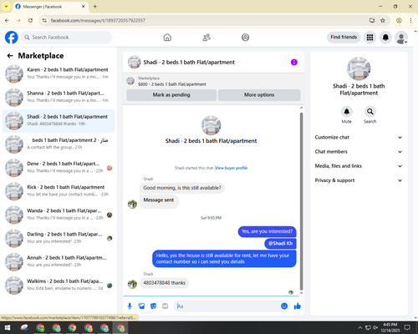
Task: Open Annah's apartment conversation
Action: point(59,262)
